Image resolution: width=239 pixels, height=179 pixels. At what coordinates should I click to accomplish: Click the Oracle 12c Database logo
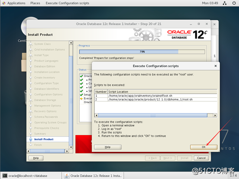point(187,35)
